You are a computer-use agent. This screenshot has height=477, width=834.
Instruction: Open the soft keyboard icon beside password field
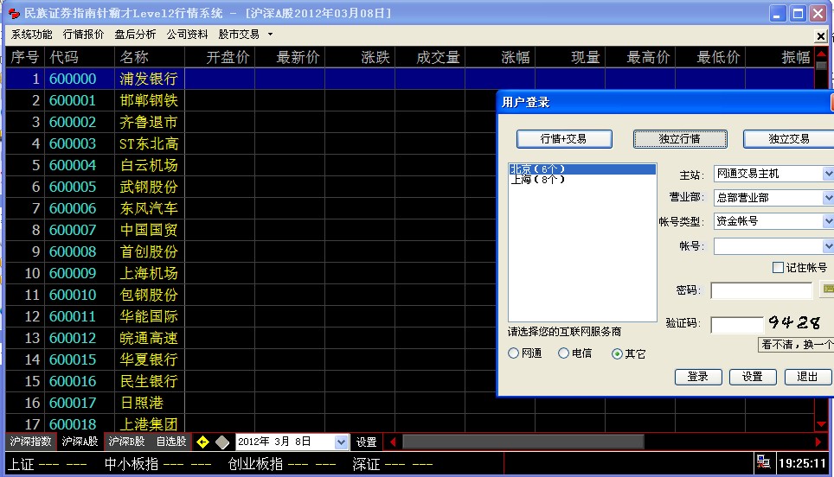827,289
